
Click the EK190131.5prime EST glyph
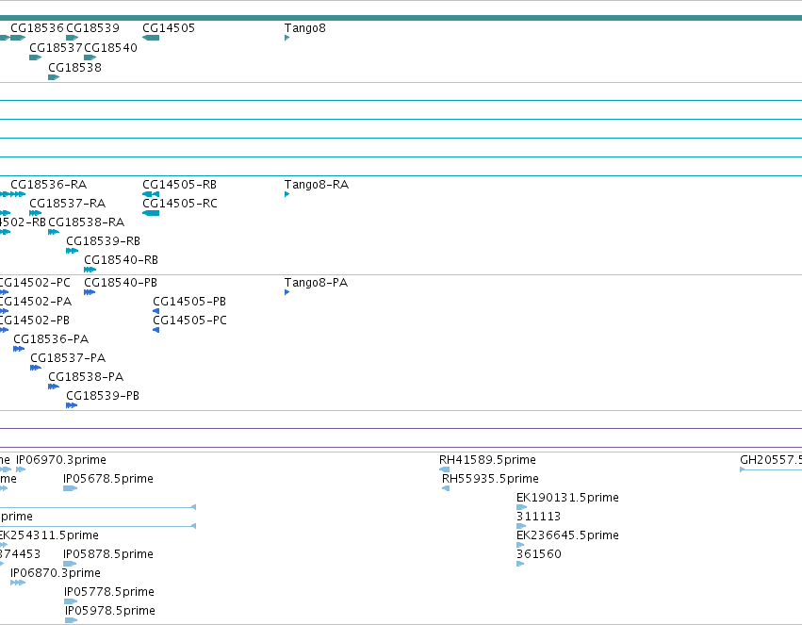point(522,507)
